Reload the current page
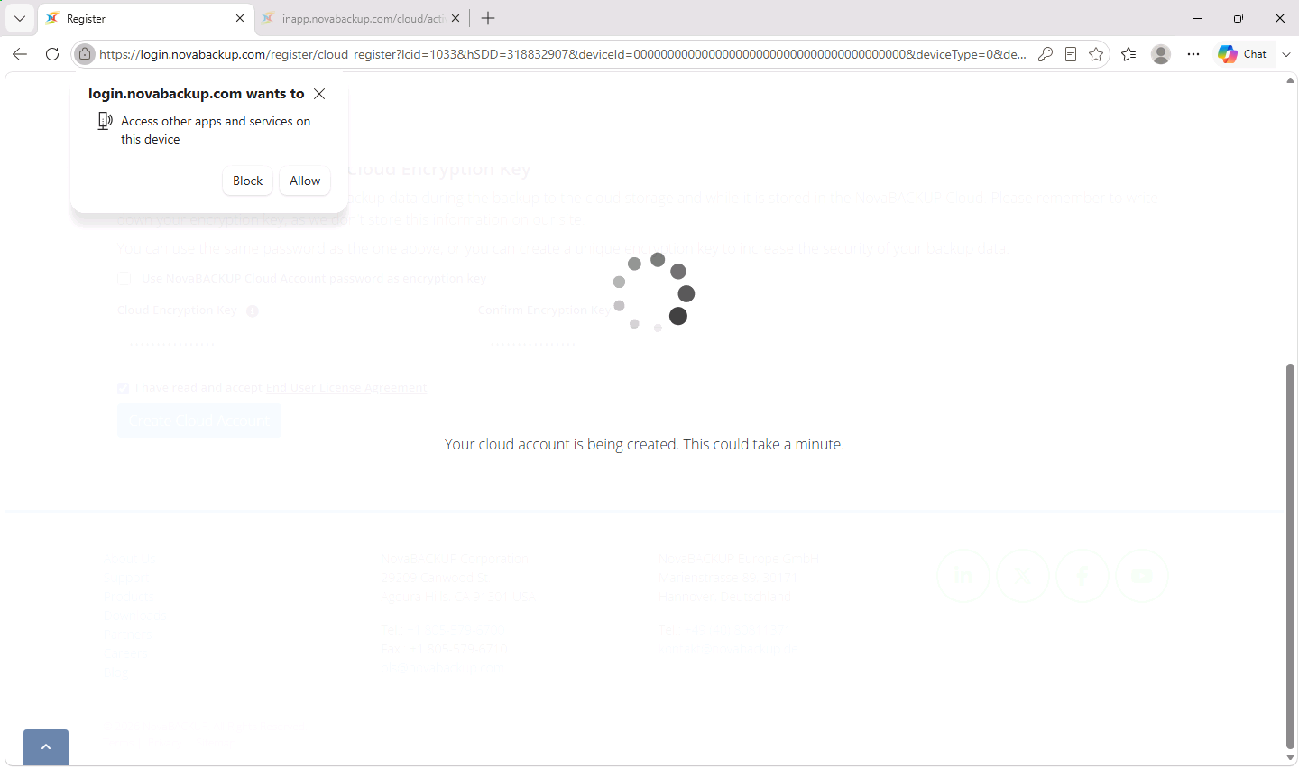1299x769 pixels. [x=52, y=54]
